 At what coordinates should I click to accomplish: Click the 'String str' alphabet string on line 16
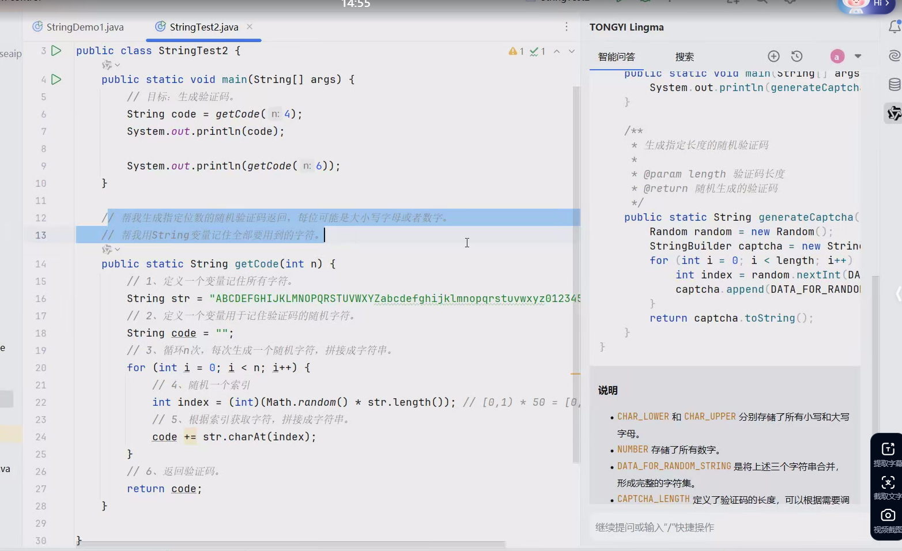(x=353, y=299)
